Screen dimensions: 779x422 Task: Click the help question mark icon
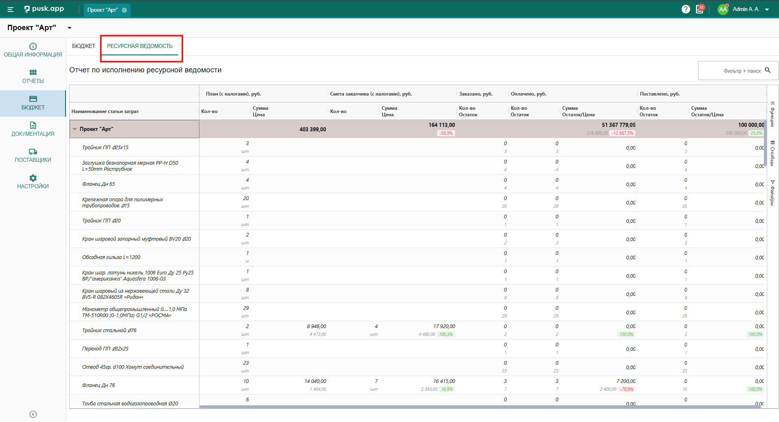[686, 9]
